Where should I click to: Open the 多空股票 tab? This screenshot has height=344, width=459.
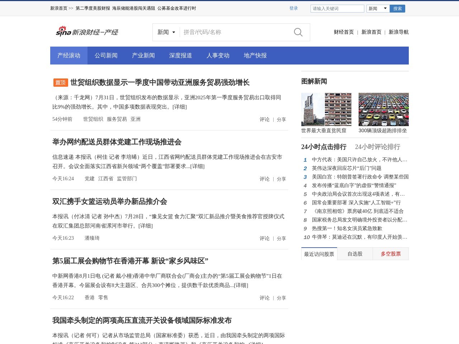tap(391, 254)
